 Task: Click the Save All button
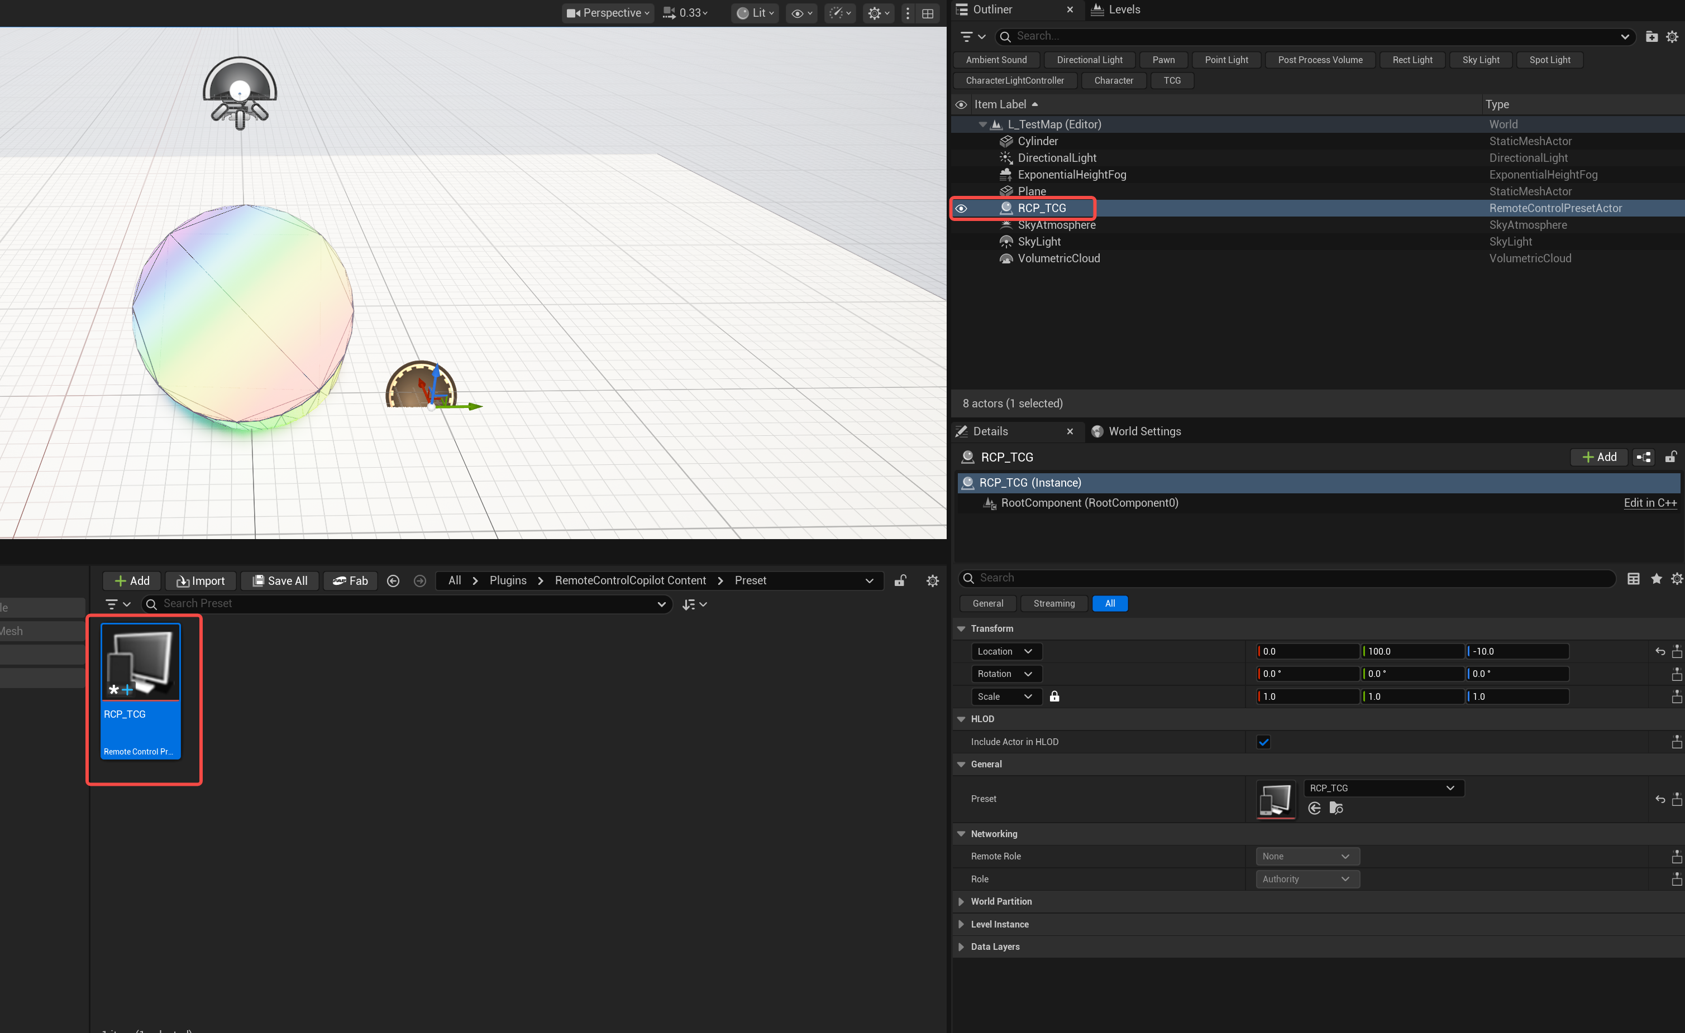(280, 581)
